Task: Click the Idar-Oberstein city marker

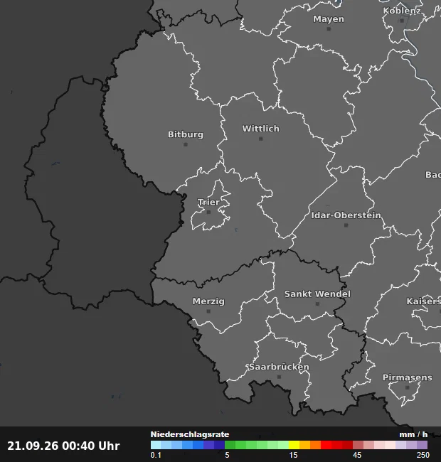Action: pos(346,225)
